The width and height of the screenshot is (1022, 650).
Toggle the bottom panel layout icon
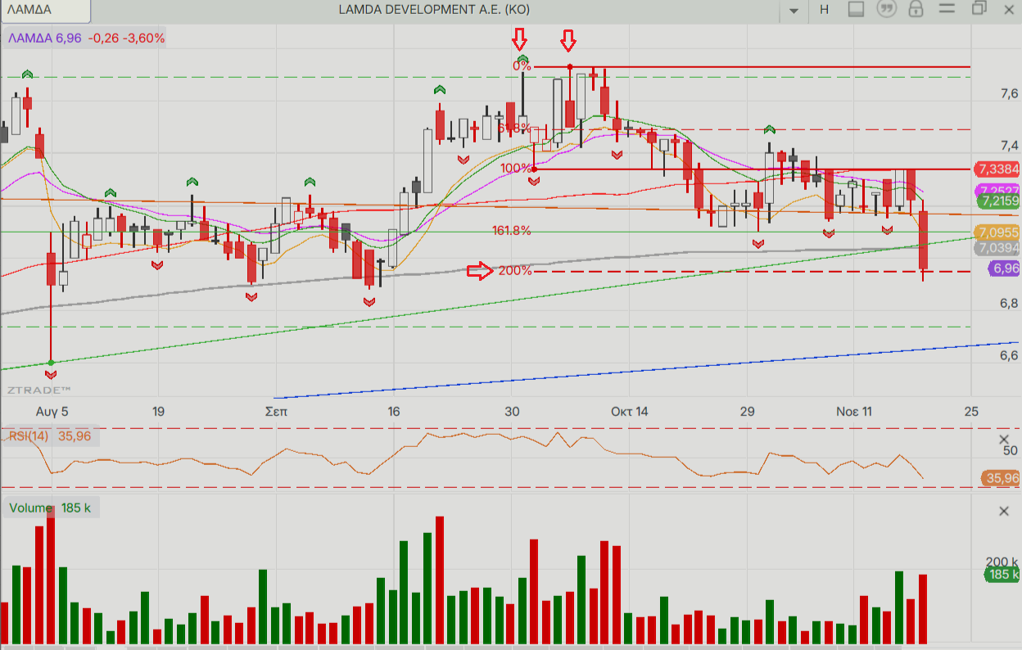(x=856, y=10)
